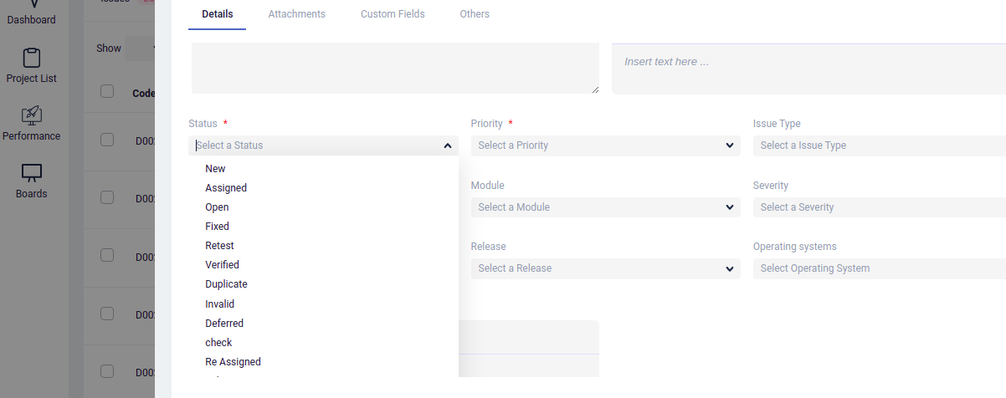1006x398 pixels.
Task: Tick the select-all checkbox in table header
Action: tap(107, 91)
